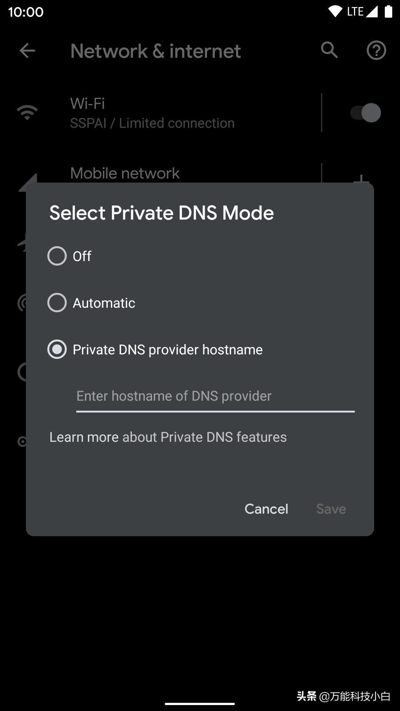The width and height of the screenshot is (400, 711).
Task: Tap the Wi-Fi signal icon in settings list
Action: (x=27, y=112)
